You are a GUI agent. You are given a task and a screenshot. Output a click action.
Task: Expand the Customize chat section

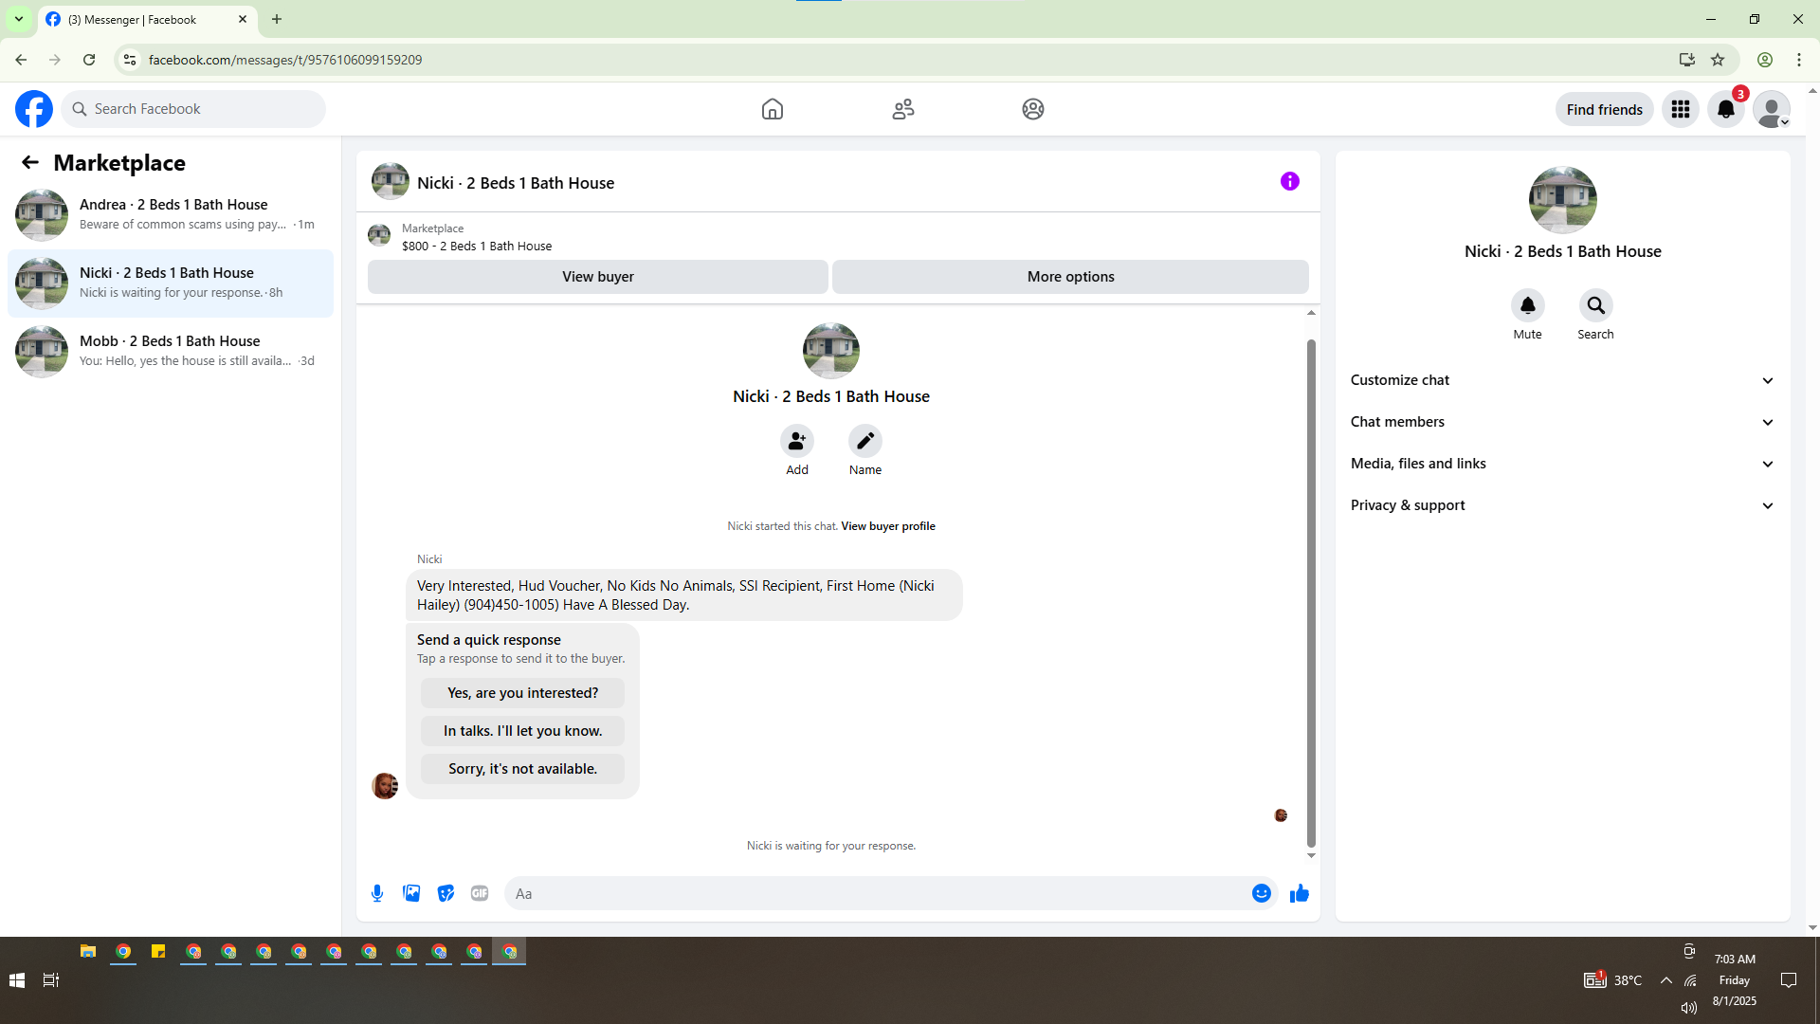coord(1561,380)
